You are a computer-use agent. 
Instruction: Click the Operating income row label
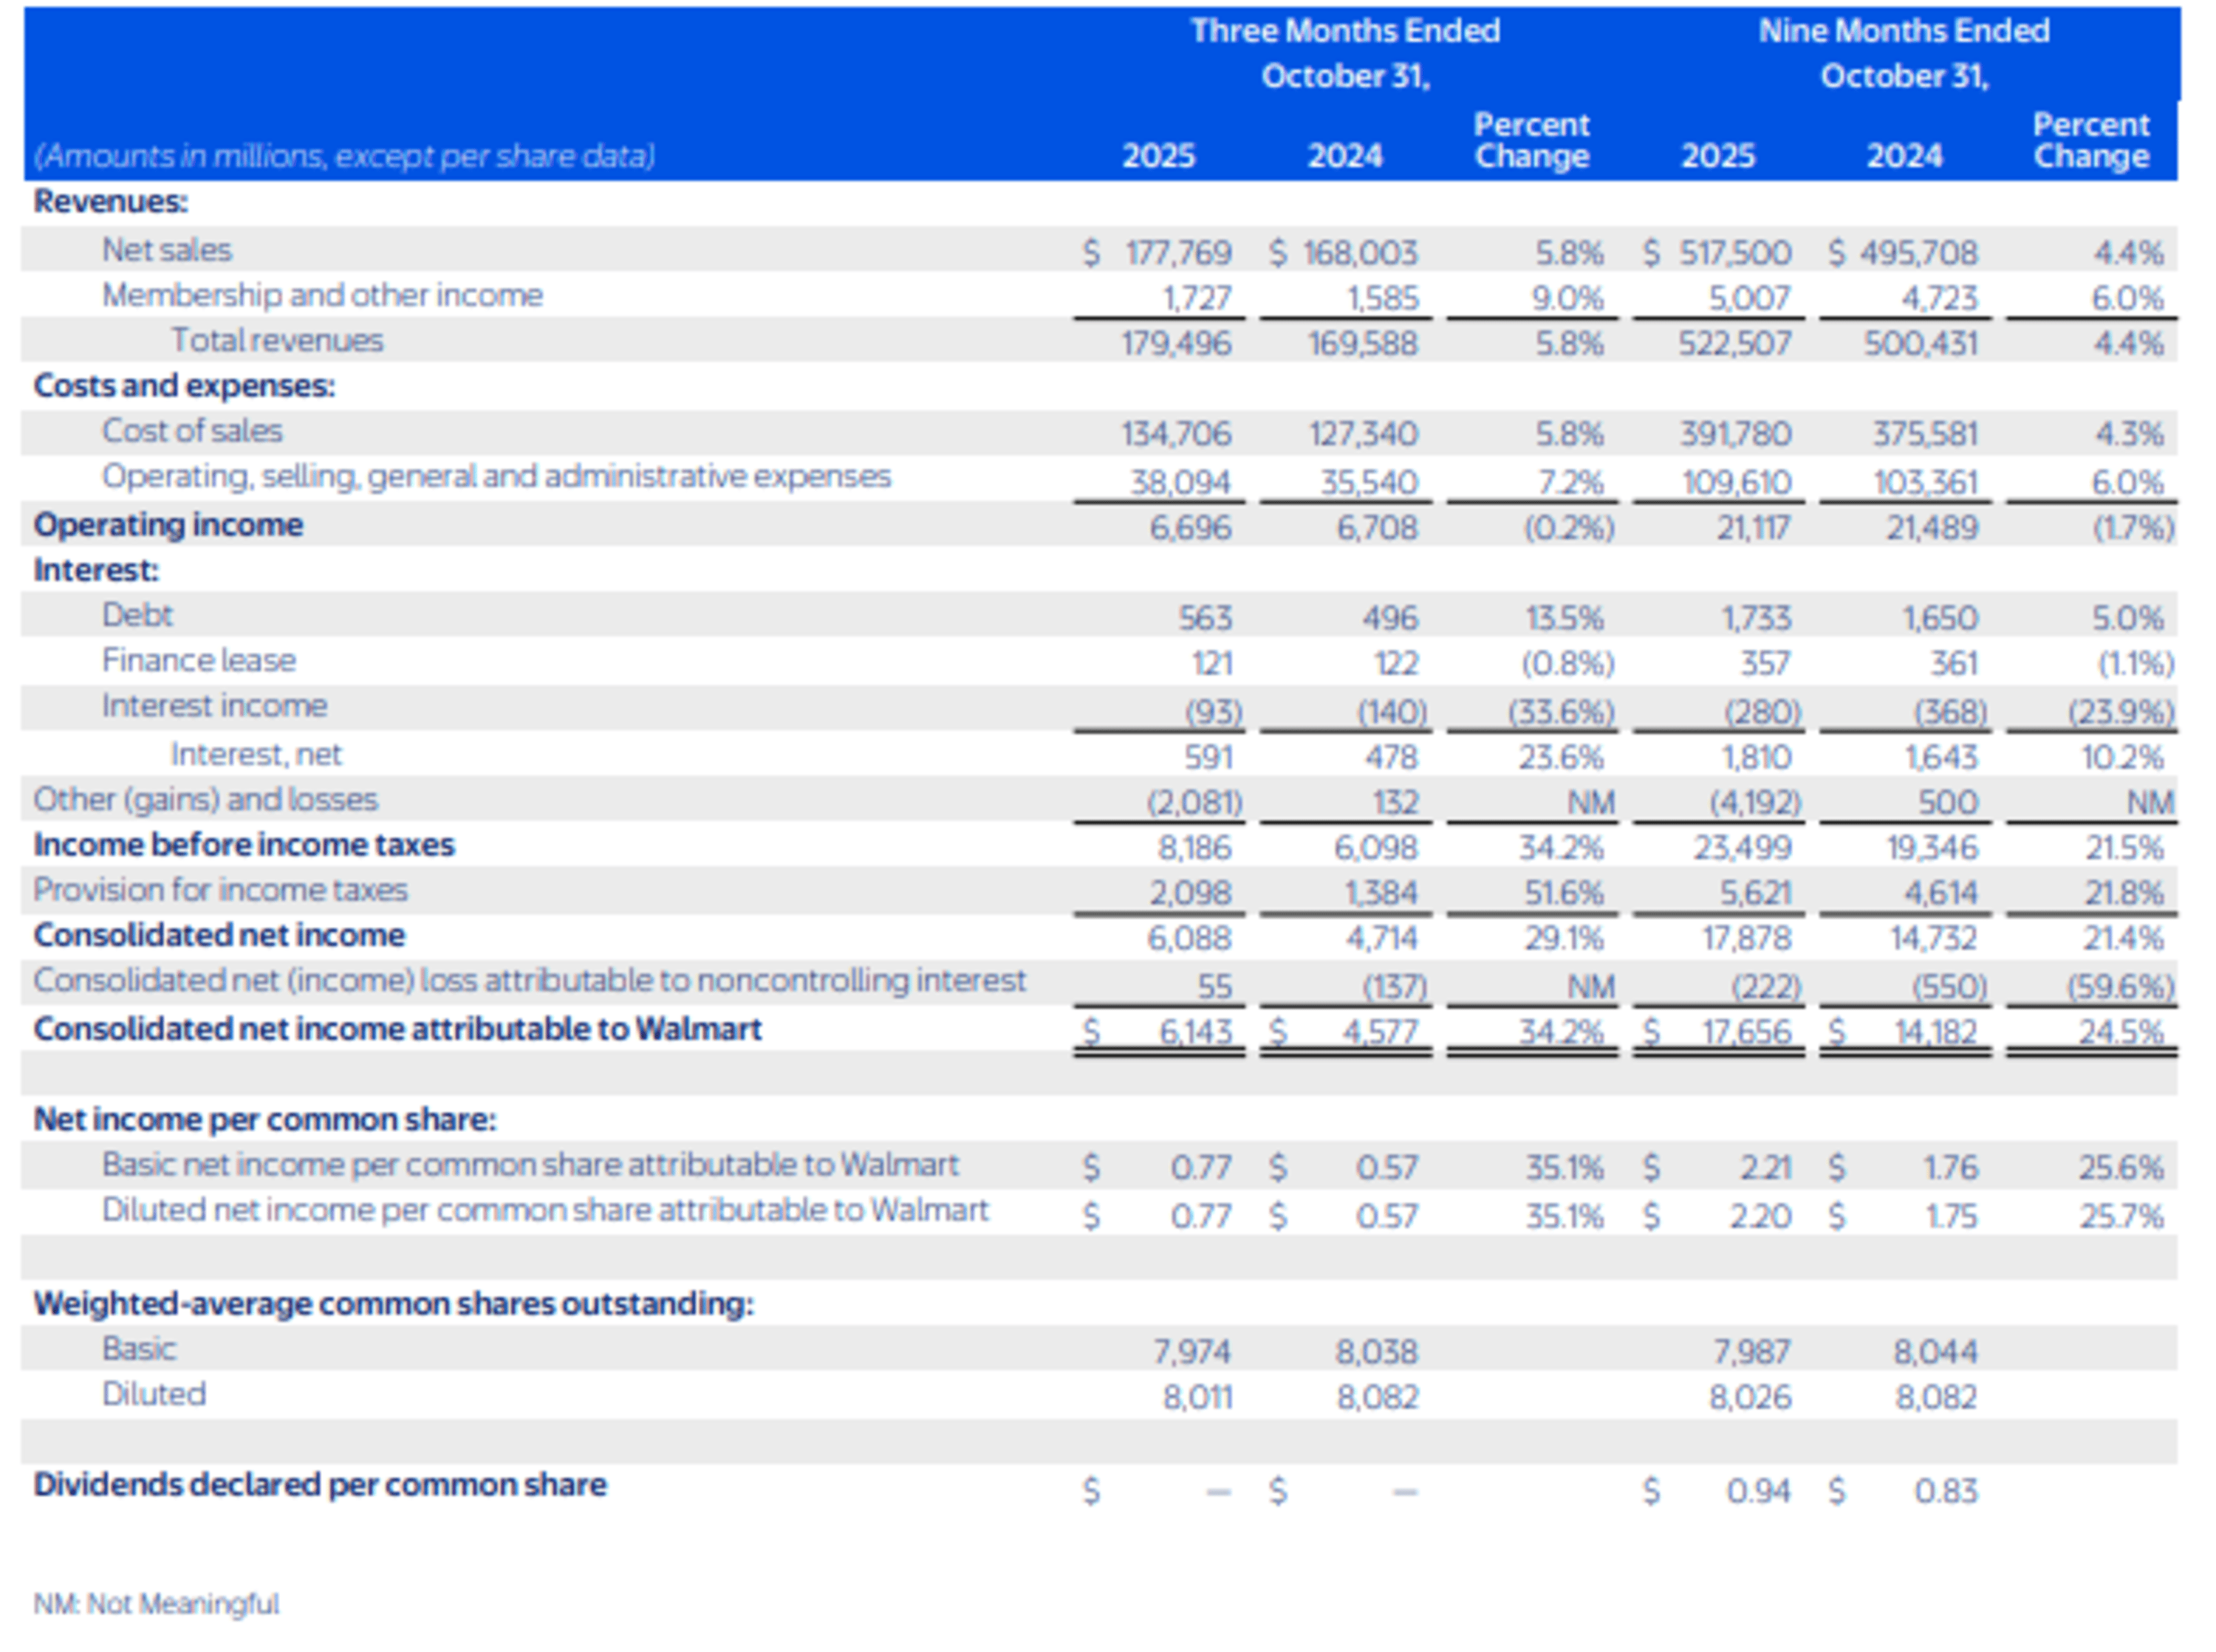click(x=167, y=524)
